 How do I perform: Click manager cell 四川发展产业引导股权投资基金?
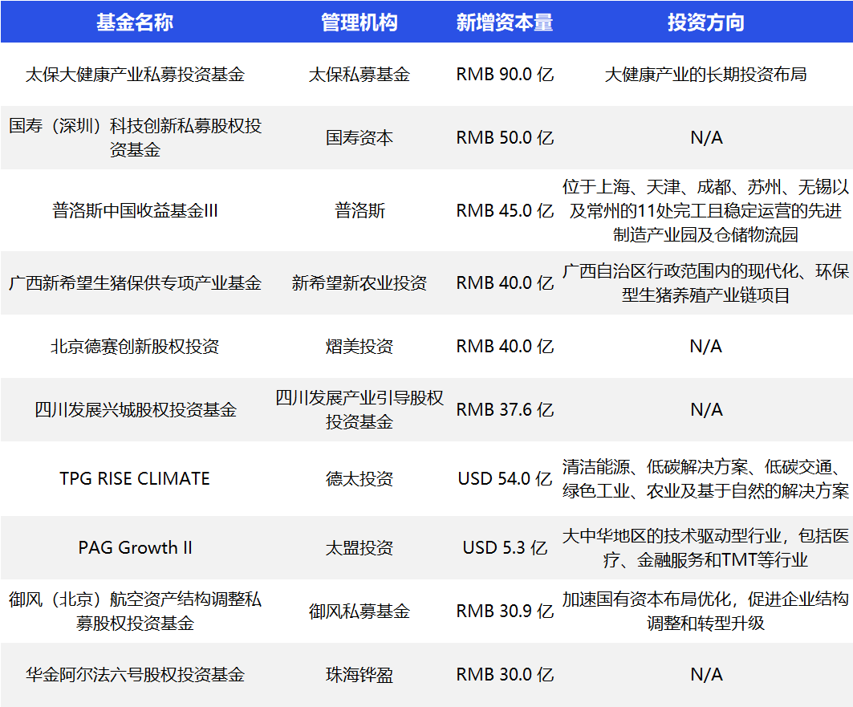coord(359,409)
